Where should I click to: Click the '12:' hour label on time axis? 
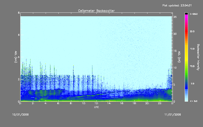[x=97, y=103]
